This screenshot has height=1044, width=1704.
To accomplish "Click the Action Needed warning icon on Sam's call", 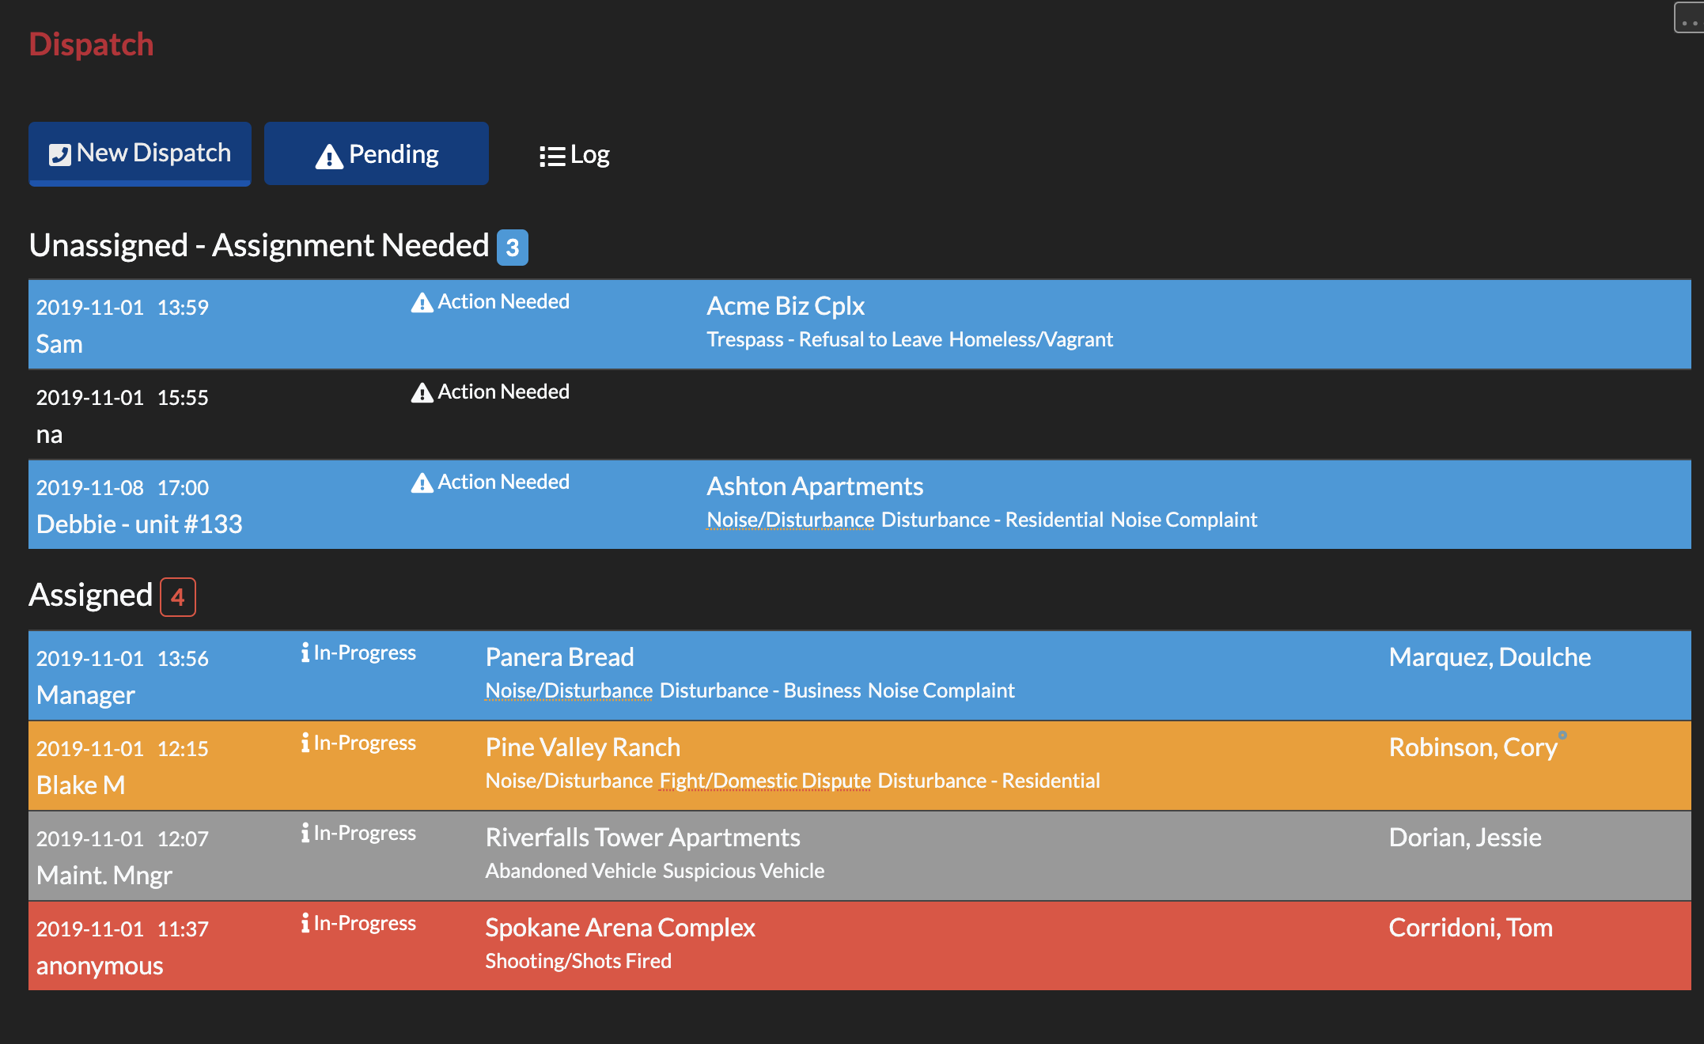I will click(421, 301).
